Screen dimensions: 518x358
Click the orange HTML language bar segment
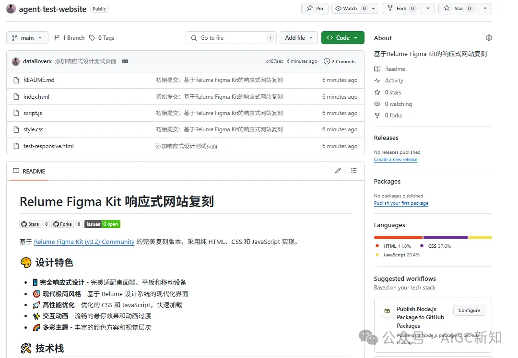coord(398,237)
